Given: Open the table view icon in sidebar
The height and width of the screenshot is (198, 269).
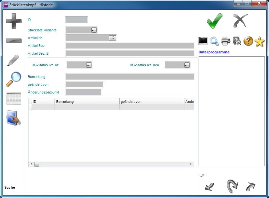Looking at the screenshot, I should tap(14, 99).
